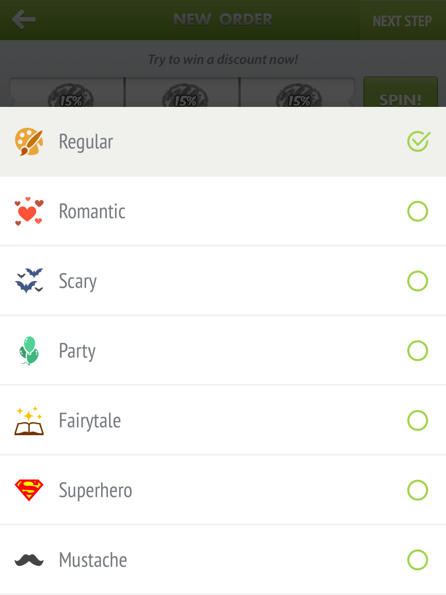
Task: Hit the SPIN! button
Action: 401,92
